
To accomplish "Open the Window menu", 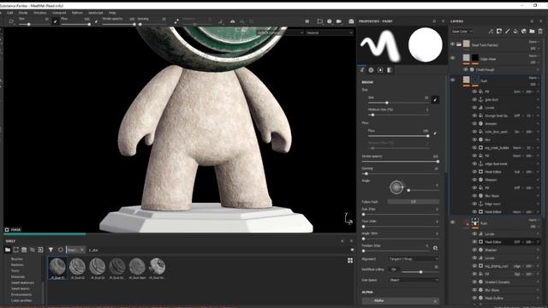I will pos(40,13).
